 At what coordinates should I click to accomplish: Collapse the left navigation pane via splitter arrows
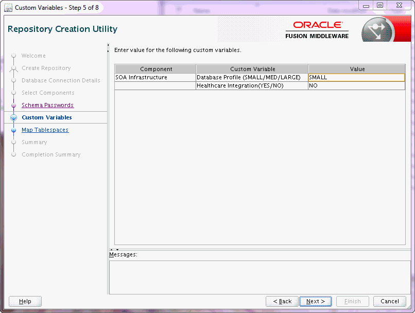pyautogui.click(x=108, y=48)
